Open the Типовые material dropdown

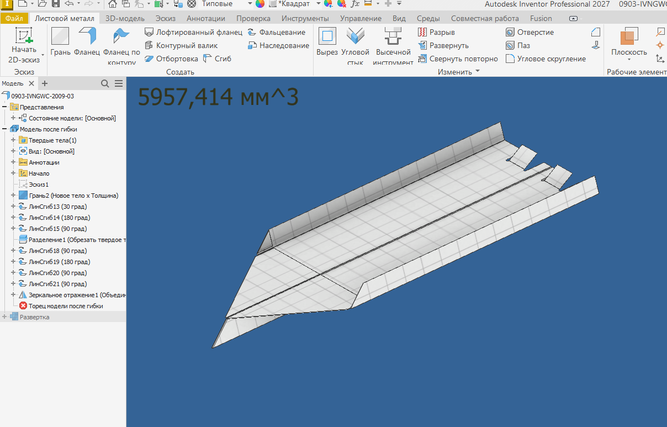(250, 3)
